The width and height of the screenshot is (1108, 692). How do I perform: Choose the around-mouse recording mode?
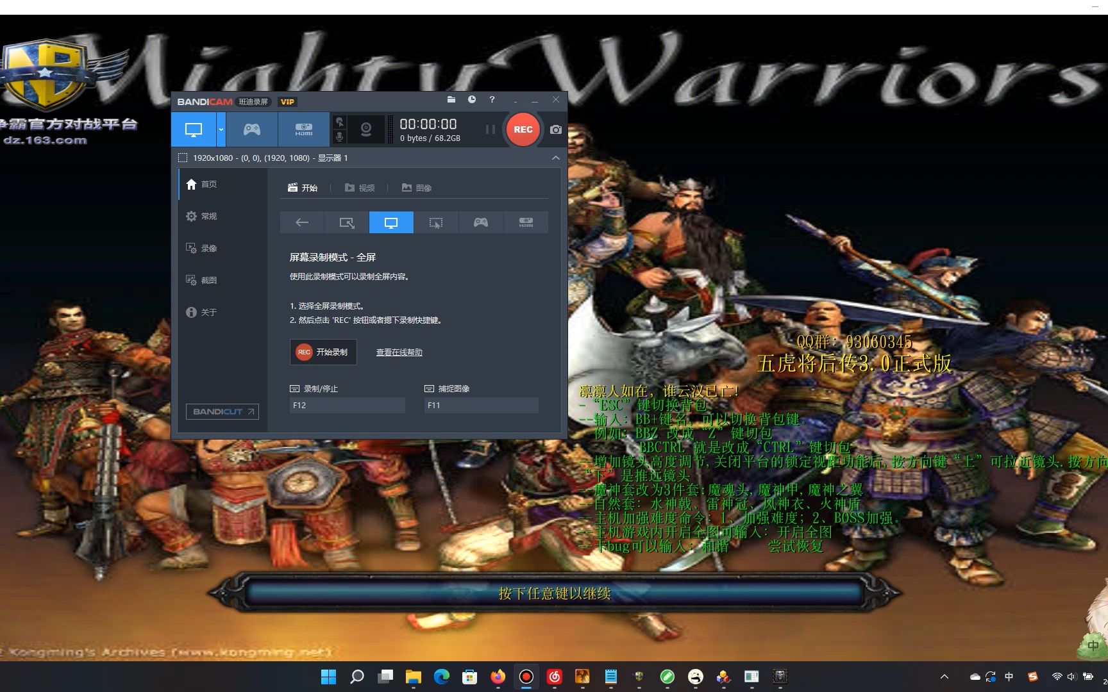coord(436,222)
